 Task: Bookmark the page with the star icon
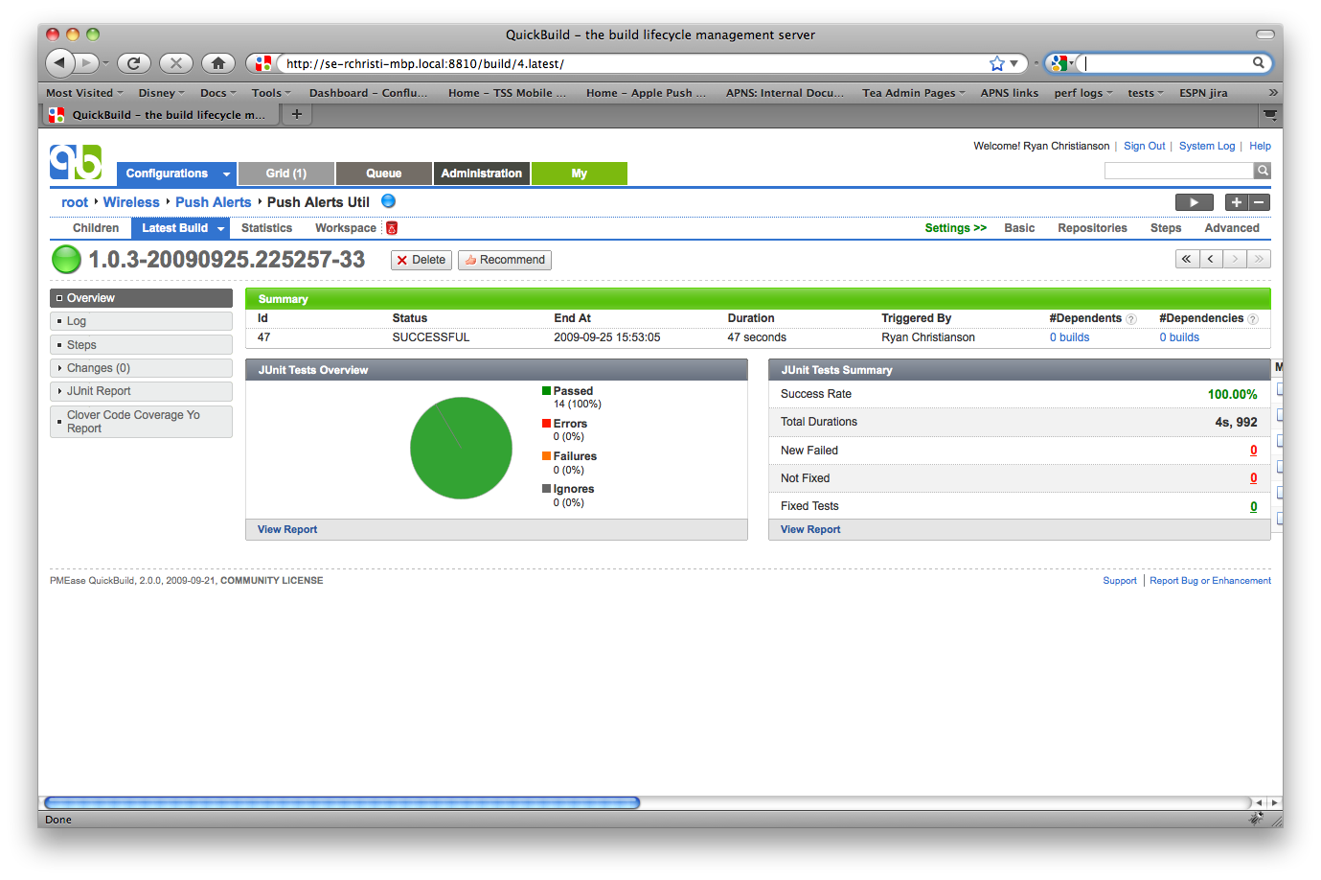pos(997,63)
